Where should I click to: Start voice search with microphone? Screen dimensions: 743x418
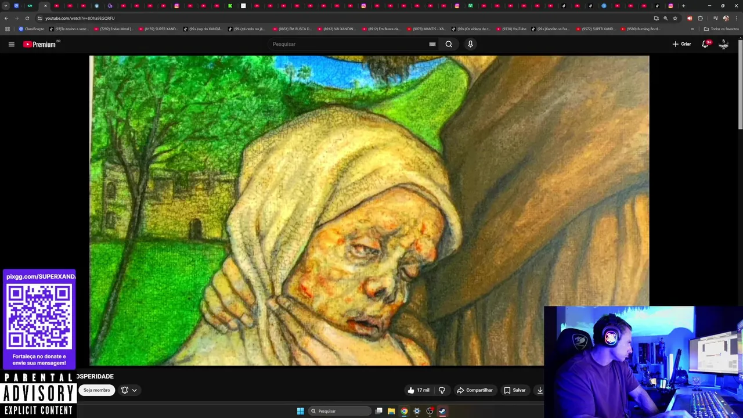[x=470, y=44]
